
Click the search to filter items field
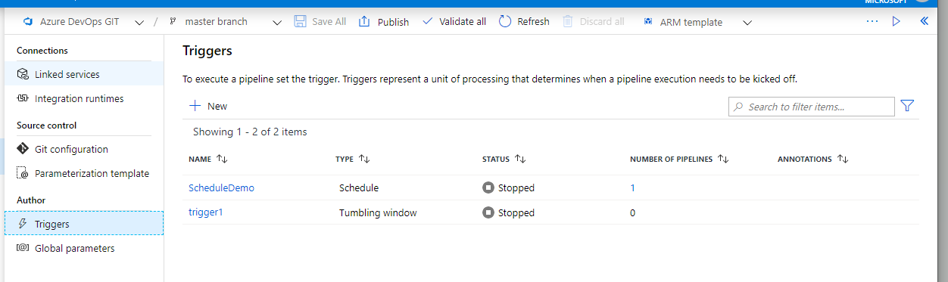(811, 107)
